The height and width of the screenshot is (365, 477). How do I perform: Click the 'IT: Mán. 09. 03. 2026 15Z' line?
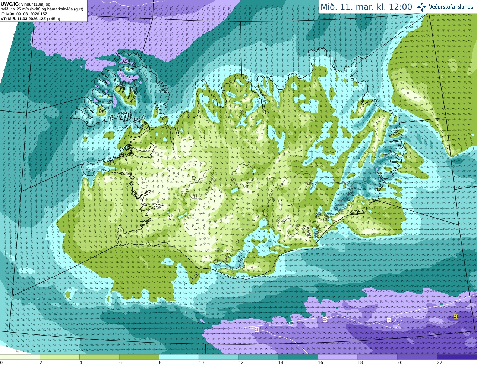(24, 14)
